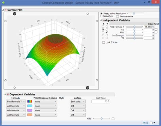Click the A% value slider
Screen dimensions: 161x126
[134, 30]
